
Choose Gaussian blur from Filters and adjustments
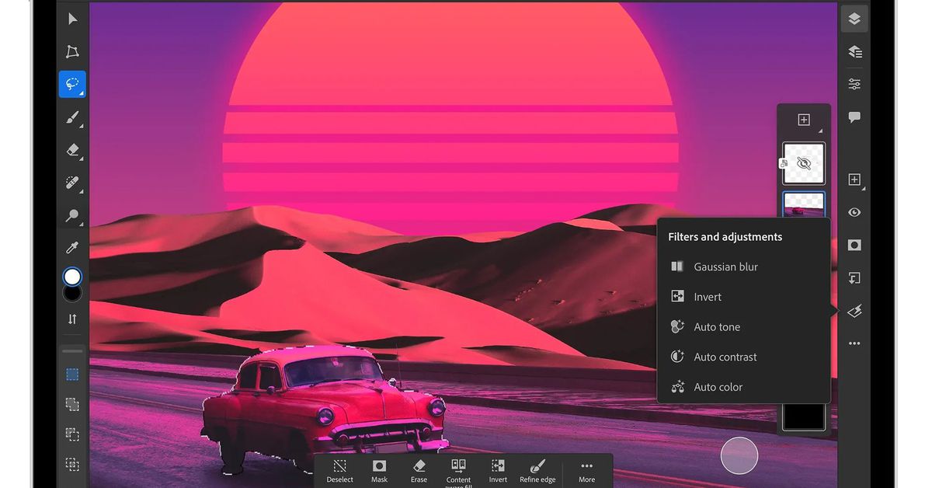click(725, 267)
